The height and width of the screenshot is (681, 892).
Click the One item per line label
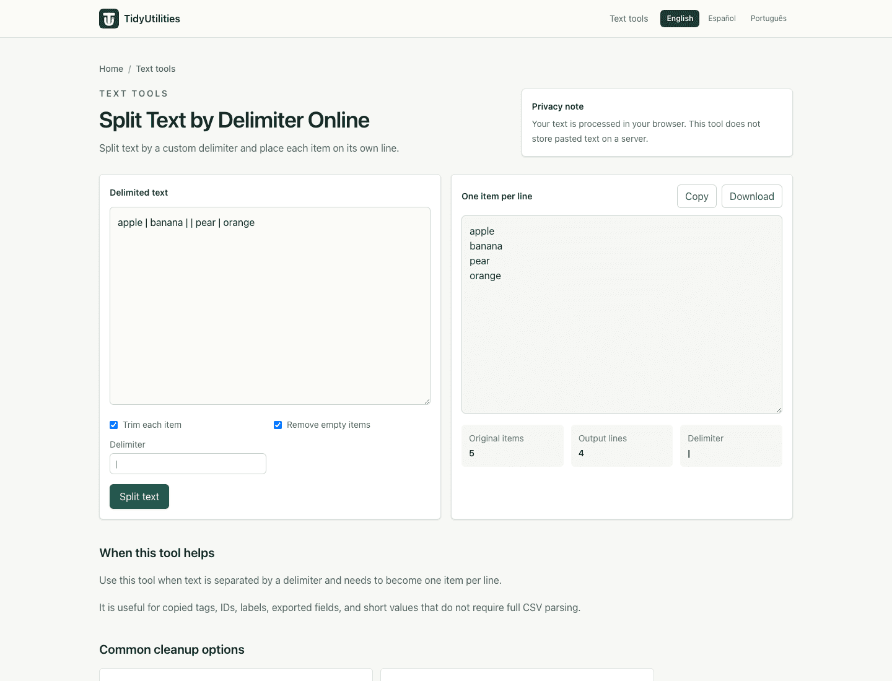point(497,196)
